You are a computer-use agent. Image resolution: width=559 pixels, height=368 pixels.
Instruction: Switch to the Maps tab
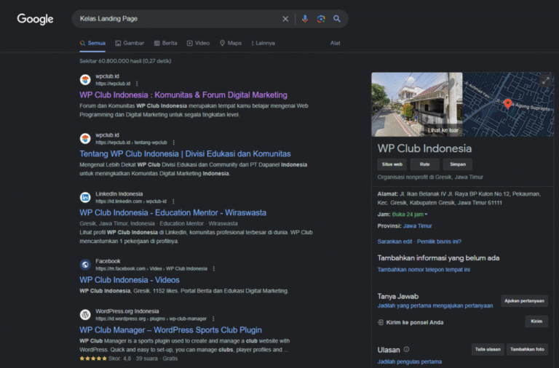231,43
